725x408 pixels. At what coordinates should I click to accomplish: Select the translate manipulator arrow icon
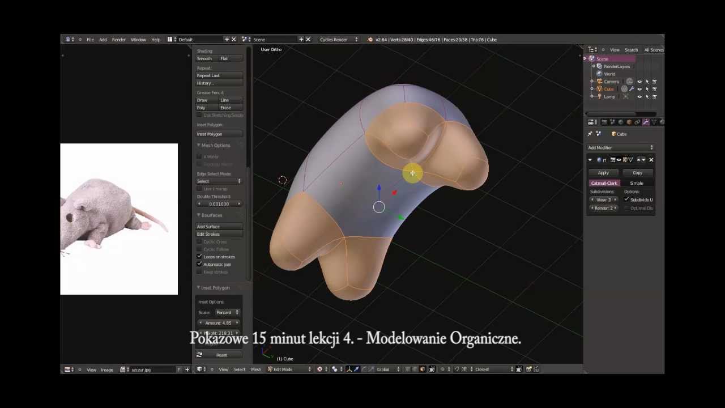pyautogui.click(x=356, y=369)
